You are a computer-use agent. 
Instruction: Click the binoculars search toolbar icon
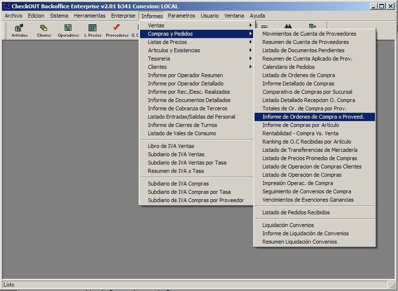point(288,26)
